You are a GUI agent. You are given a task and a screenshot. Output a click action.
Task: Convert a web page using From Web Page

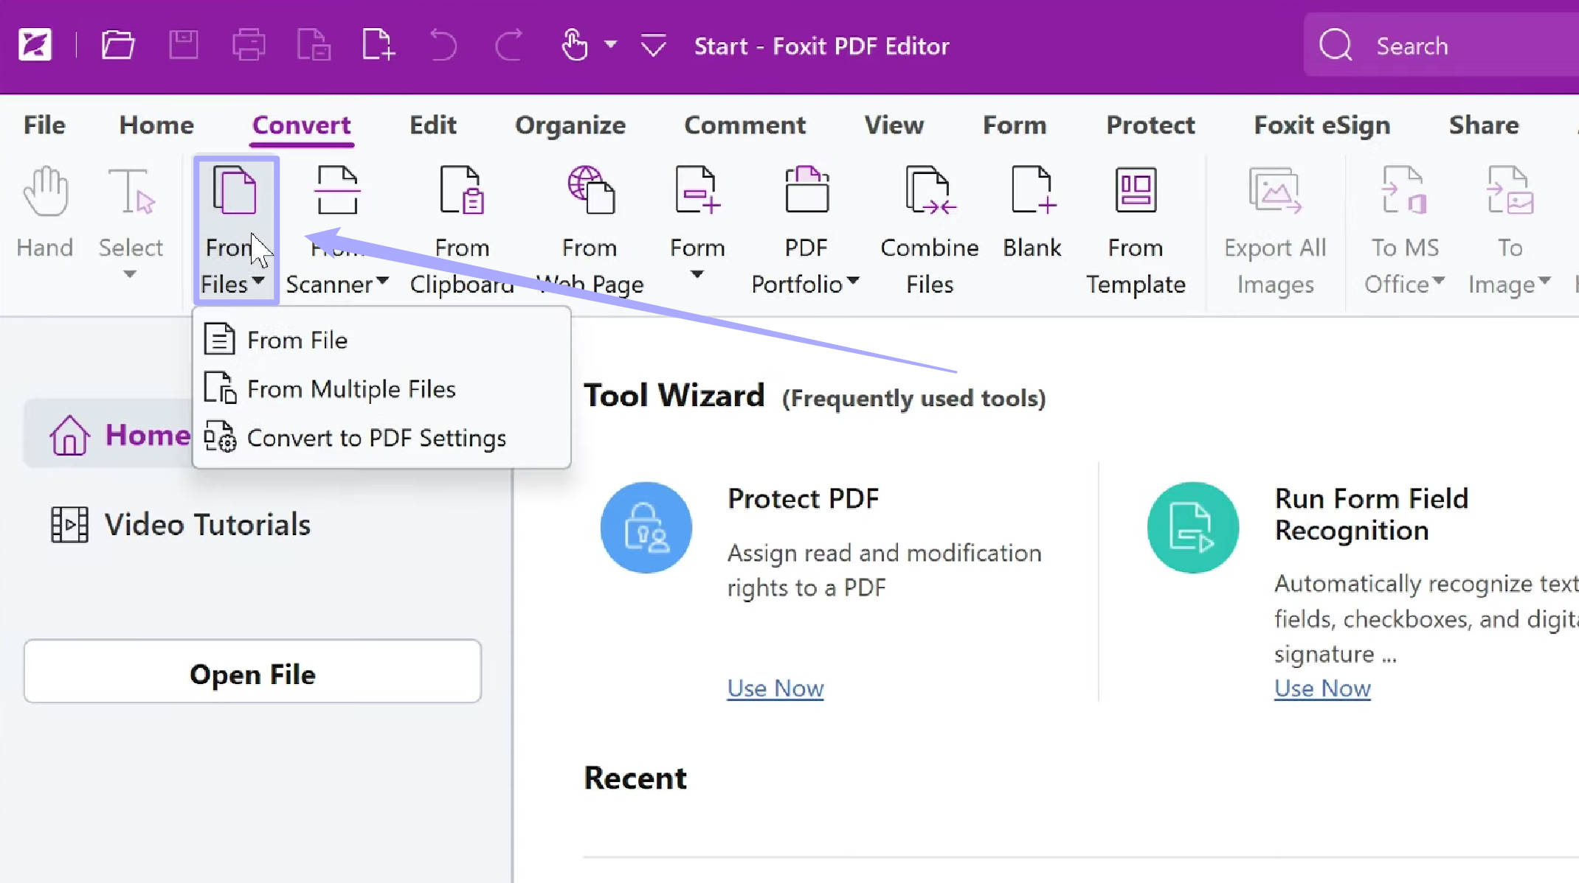(x=589, y=221)
